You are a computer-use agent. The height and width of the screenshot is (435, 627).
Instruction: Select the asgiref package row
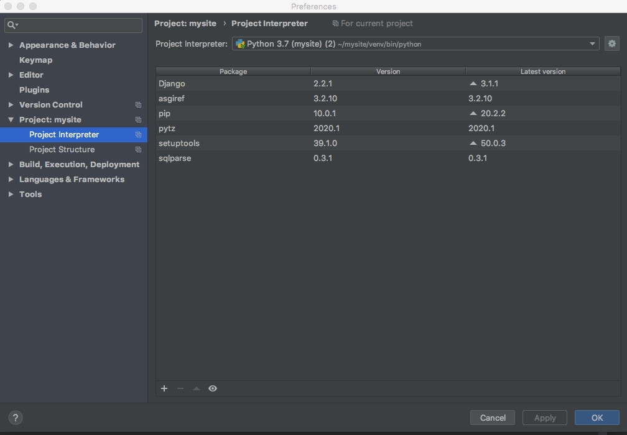[x=388, y=98]
